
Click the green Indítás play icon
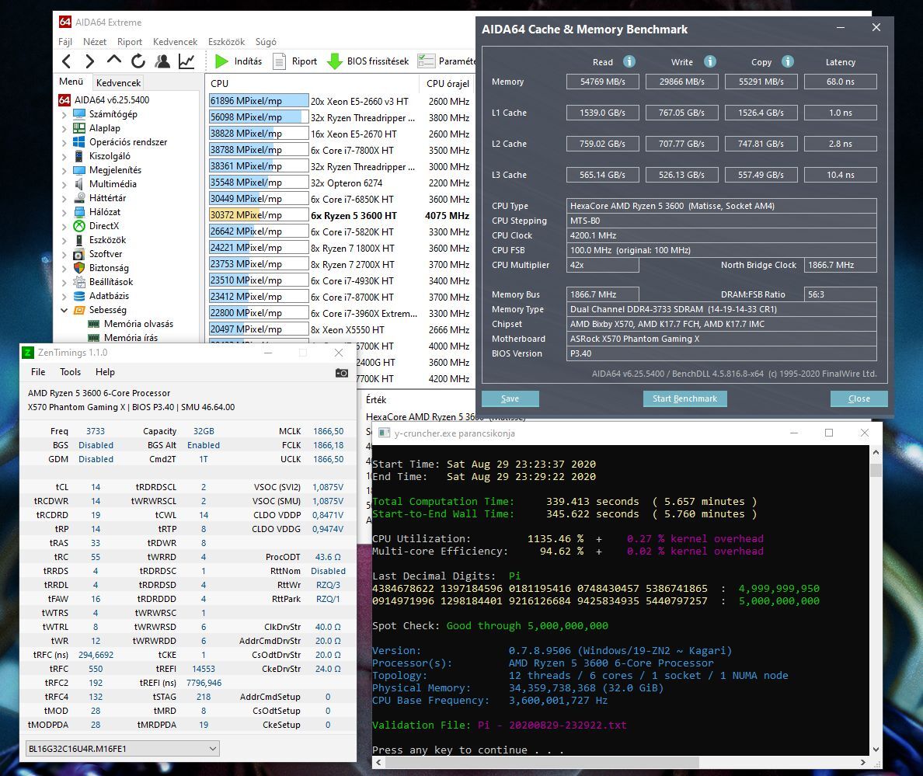click(221, 61)
